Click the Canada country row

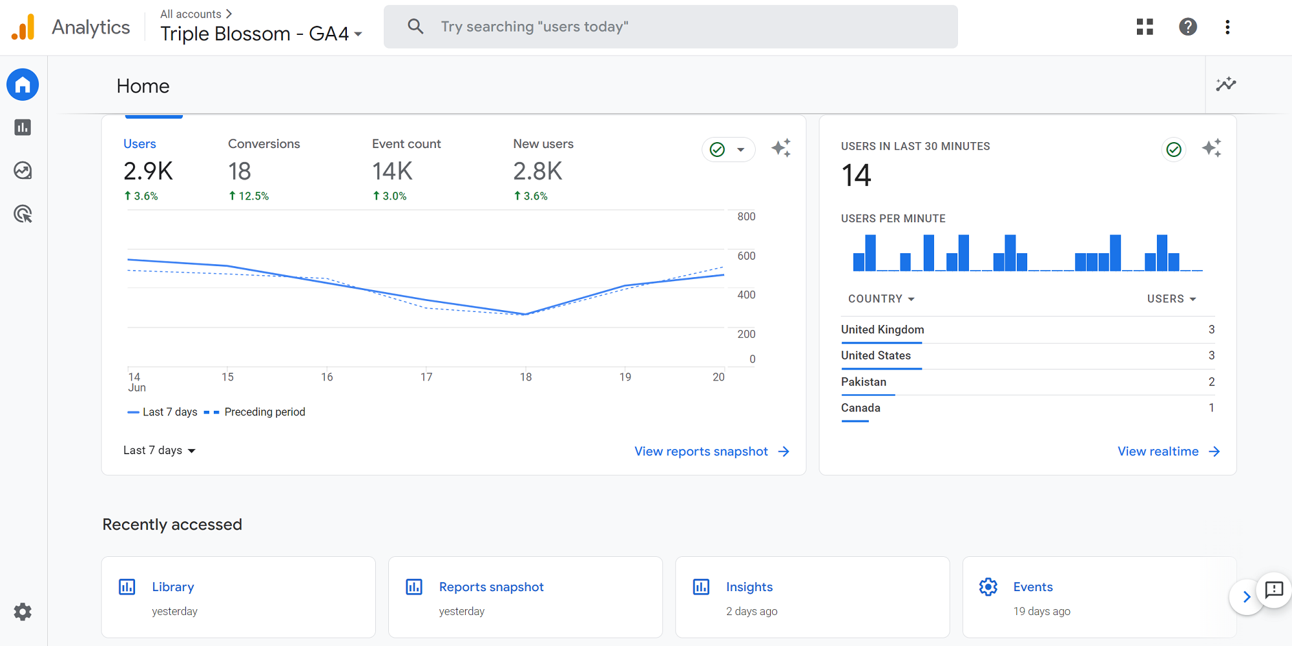1028,408
